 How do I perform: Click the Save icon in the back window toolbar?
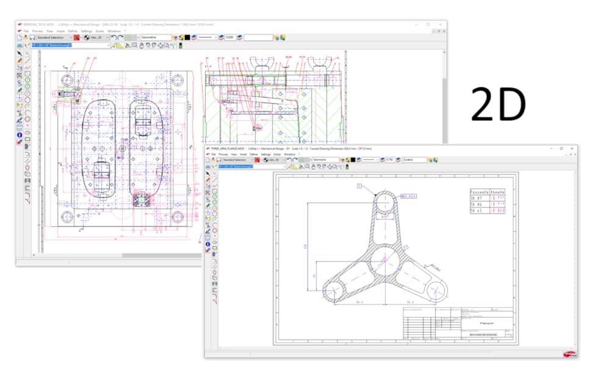pos(32,38)
